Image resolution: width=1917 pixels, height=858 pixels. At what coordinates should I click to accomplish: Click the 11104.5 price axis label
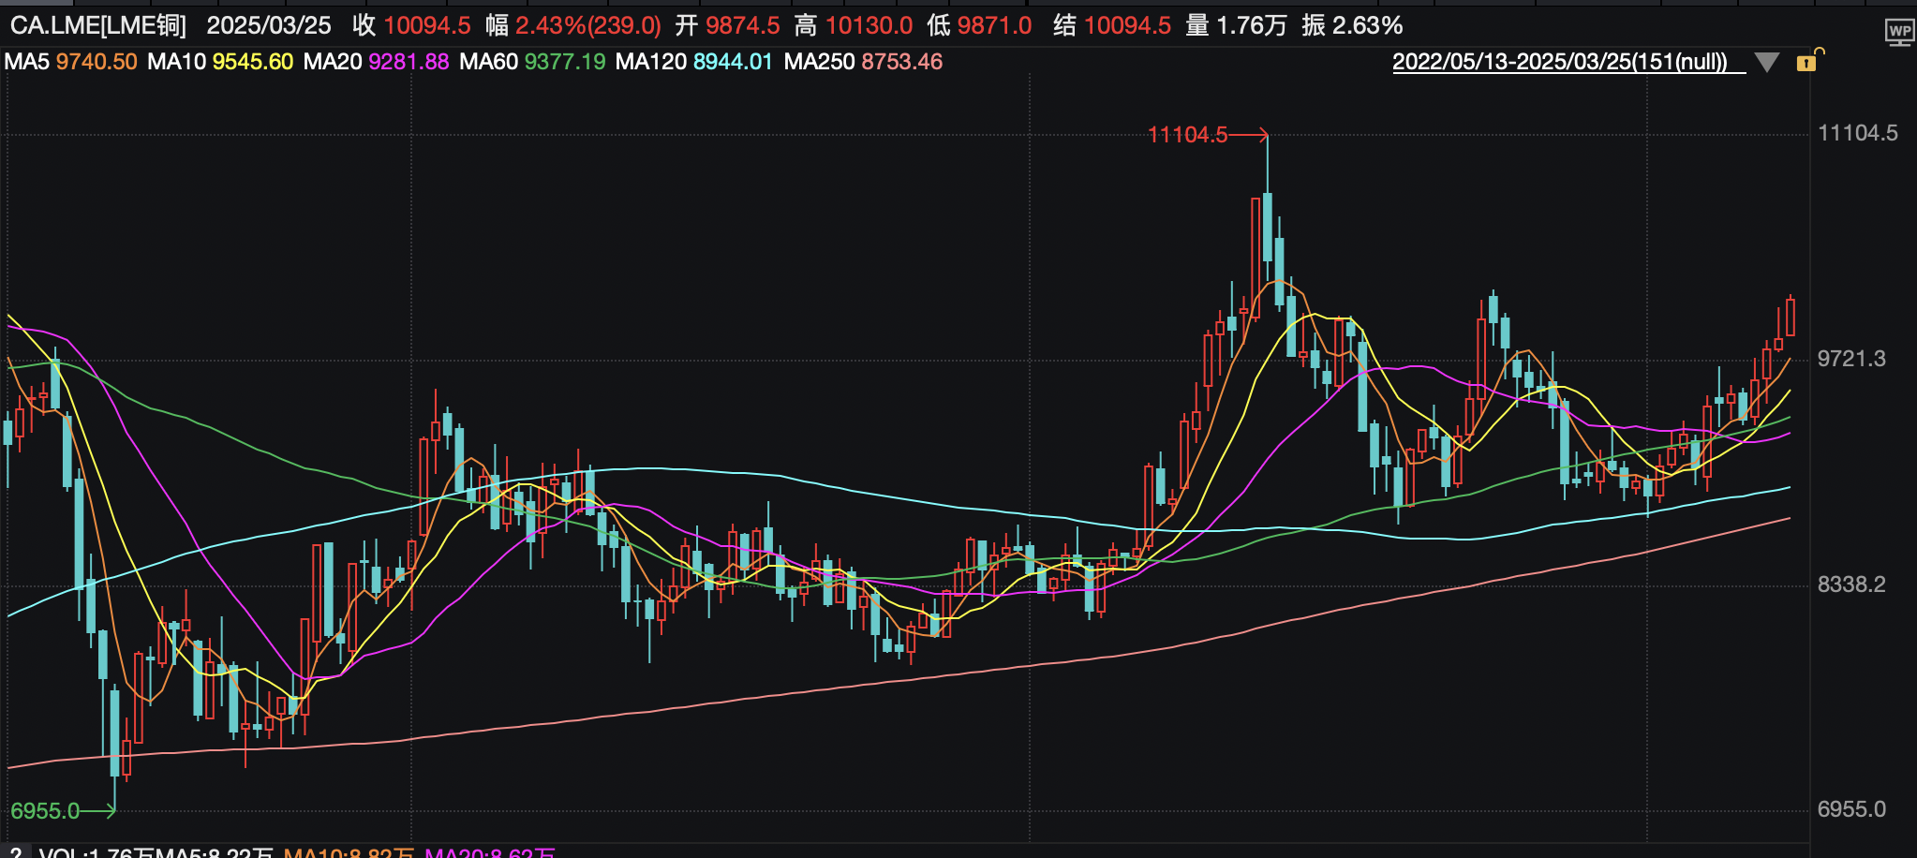[x=1857, y=133]
